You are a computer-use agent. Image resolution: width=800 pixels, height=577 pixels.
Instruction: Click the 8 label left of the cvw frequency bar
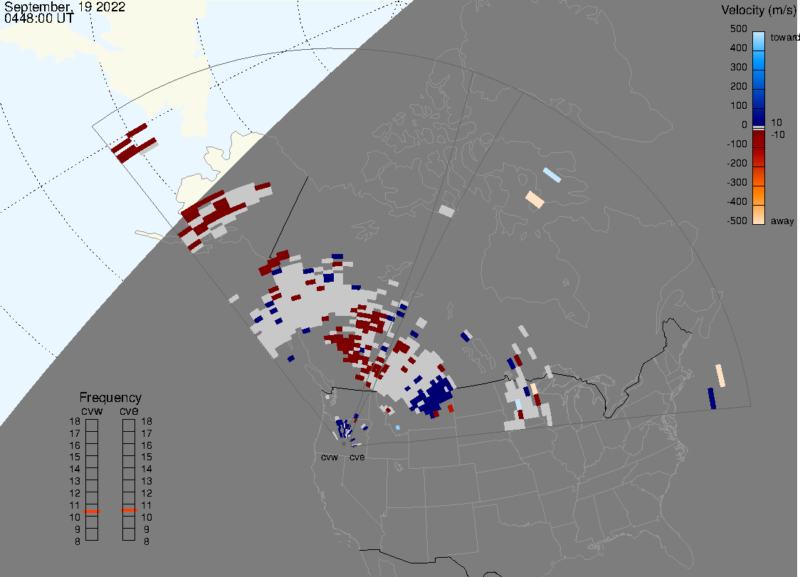pos(78,541)
